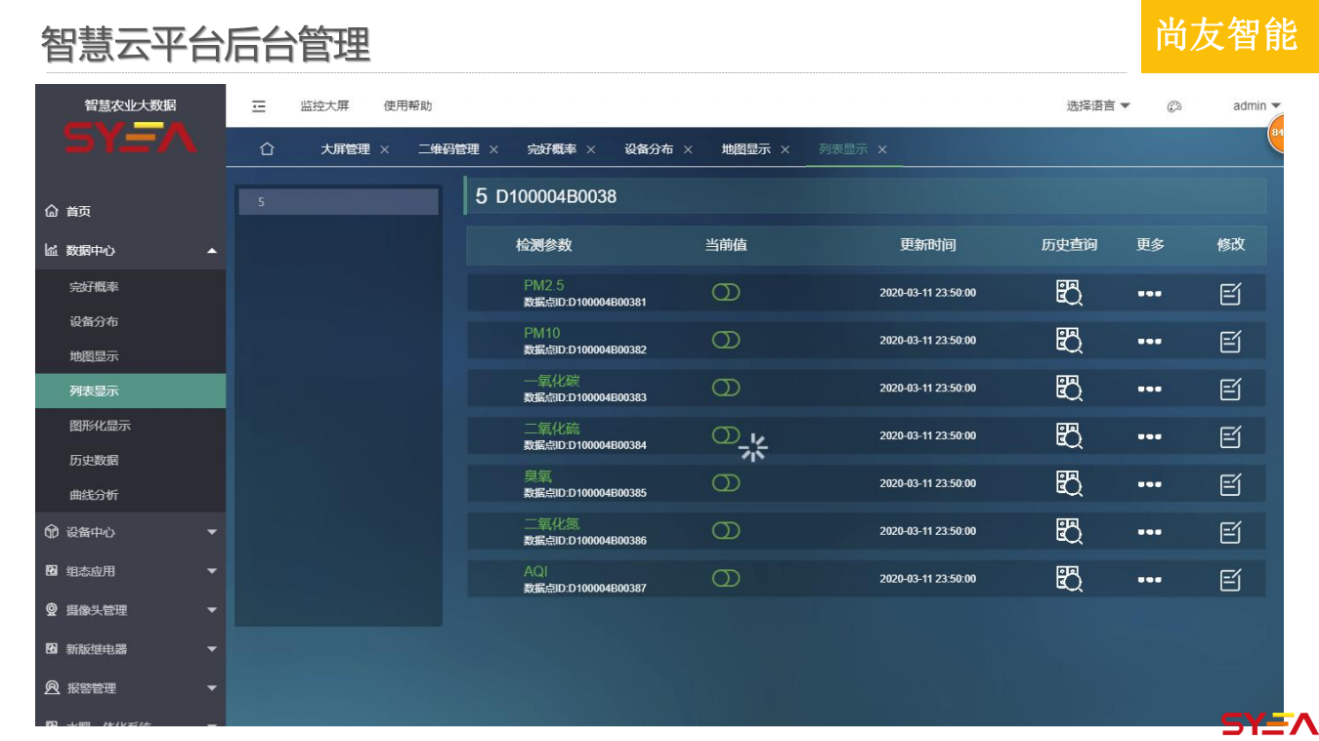Switch to the 地图显示 tab
The image size is (1319, 741).
click(746, 149)
